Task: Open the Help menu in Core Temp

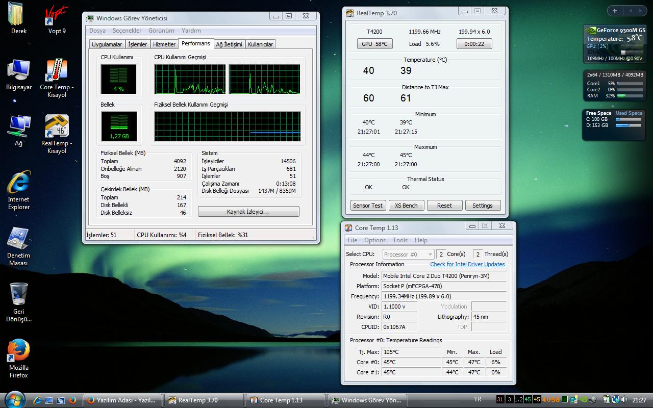Action: coord(421,240)
